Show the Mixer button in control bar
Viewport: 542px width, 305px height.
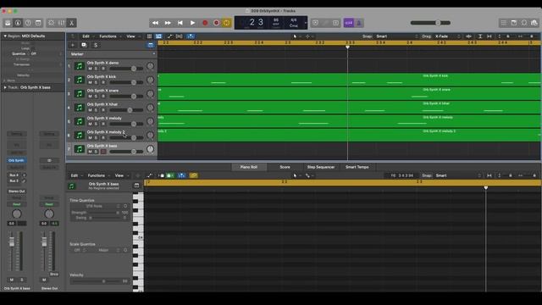[x=61, y=23]
